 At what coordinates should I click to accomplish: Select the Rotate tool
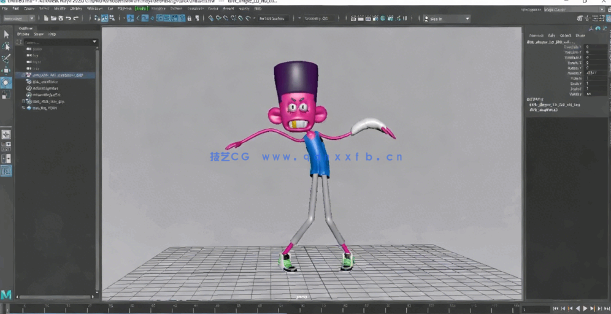point(6,82)
